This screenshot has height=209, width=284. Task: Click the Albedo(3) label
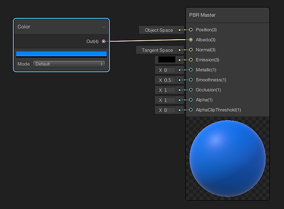205,40
